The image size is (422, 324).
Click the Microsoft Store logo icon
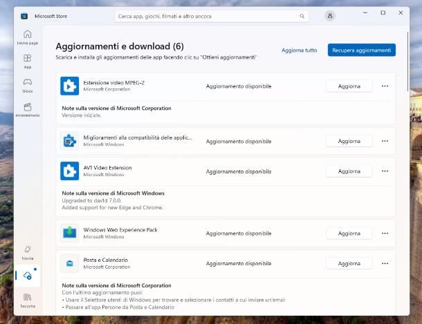24,16
